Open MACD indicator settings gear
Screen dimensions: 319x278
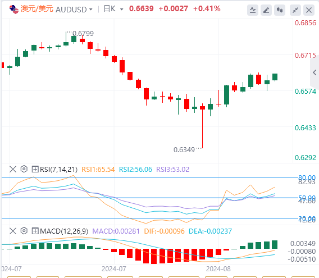click(x=24, y=231)
